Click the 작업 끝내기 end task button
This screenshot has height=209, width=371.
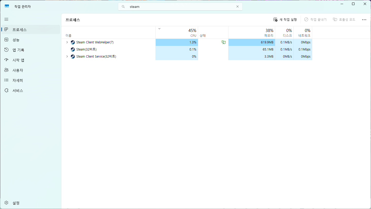pyautogui.click(x=315, y=20)
